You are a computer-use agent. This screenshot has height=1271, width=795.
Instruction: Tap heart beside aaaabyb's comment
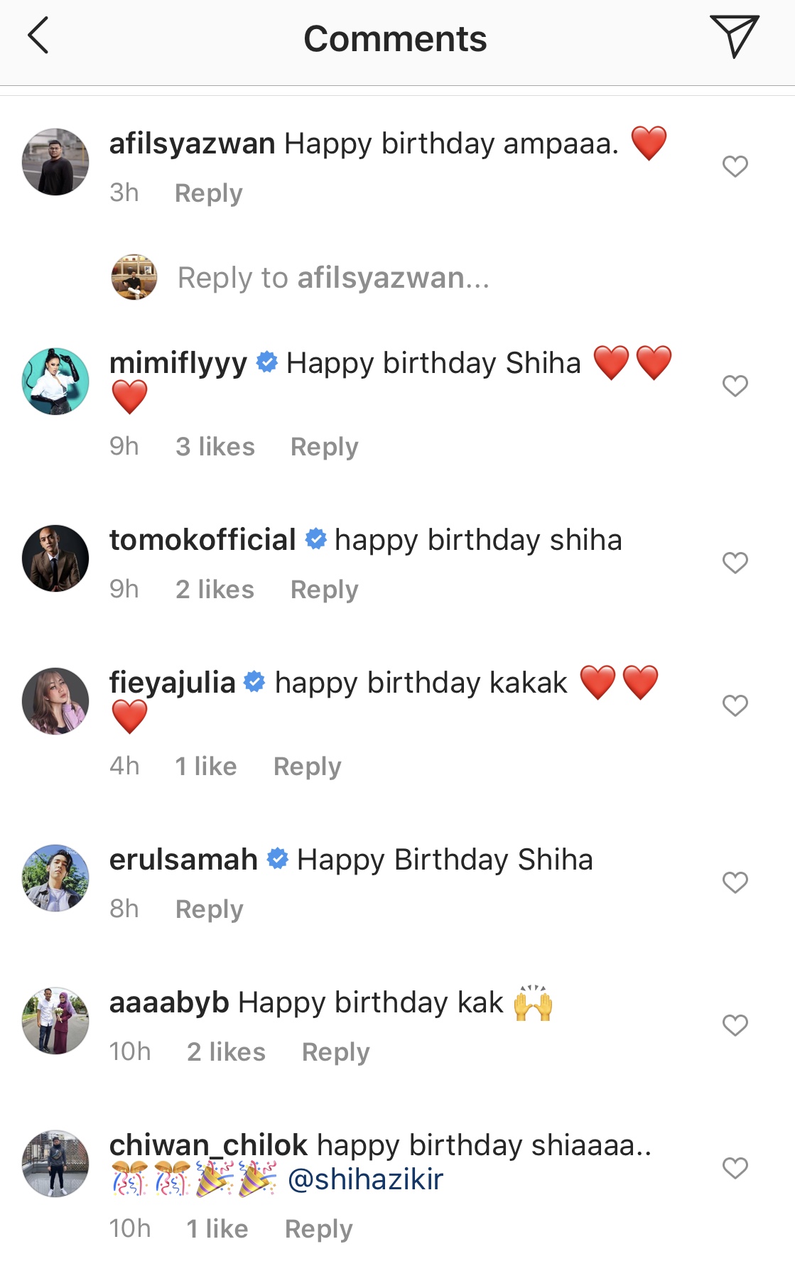tap(735, 1026)
